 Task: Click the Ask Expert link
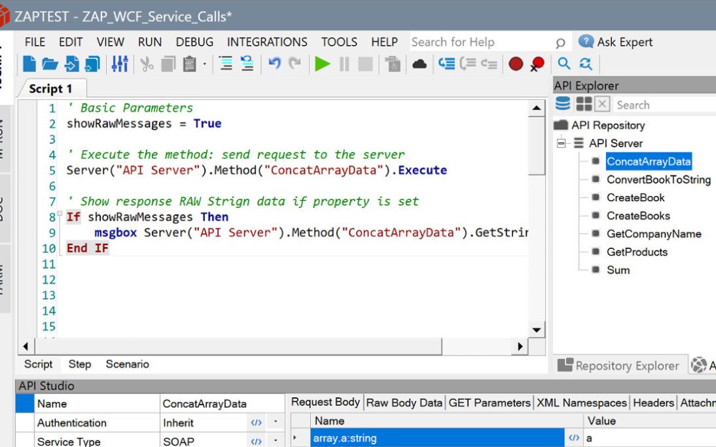624,42
